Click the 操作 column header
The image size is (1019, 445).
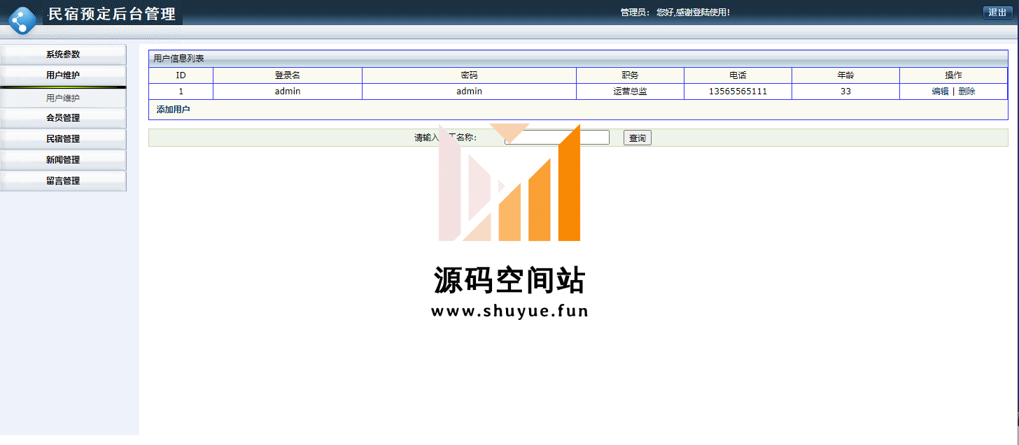(953, 75)
